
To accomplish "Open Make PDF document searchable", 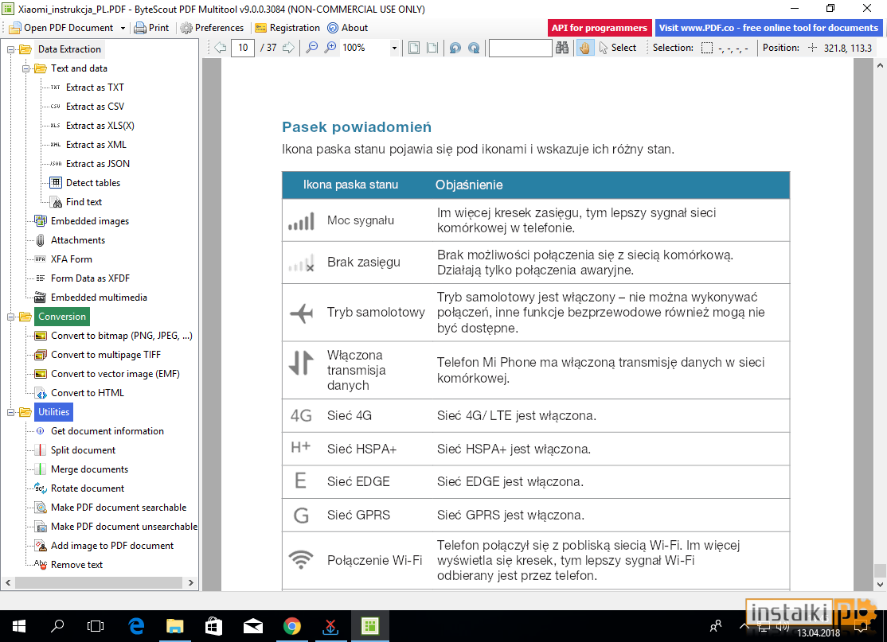I will (118, 508).
